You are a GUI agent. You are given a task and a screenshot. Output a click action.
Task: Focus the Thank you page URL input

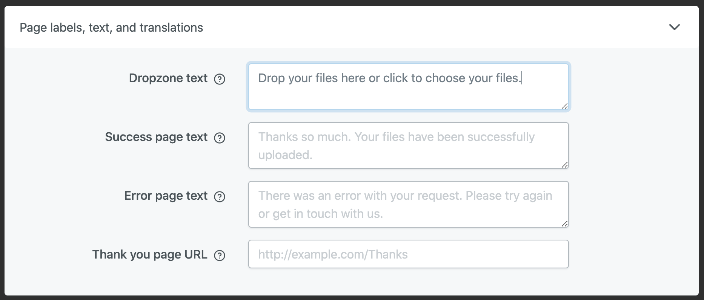(x=408, y=254)
